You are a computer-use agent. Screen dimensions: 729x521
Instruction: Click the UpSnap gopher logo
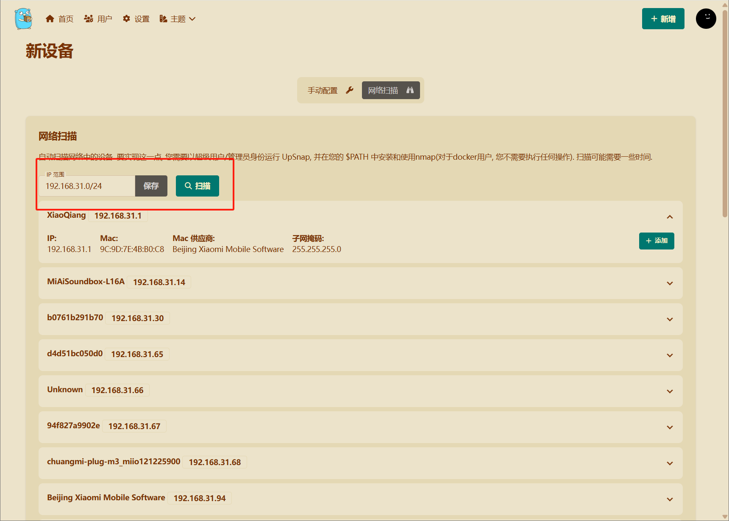point(23,19)
